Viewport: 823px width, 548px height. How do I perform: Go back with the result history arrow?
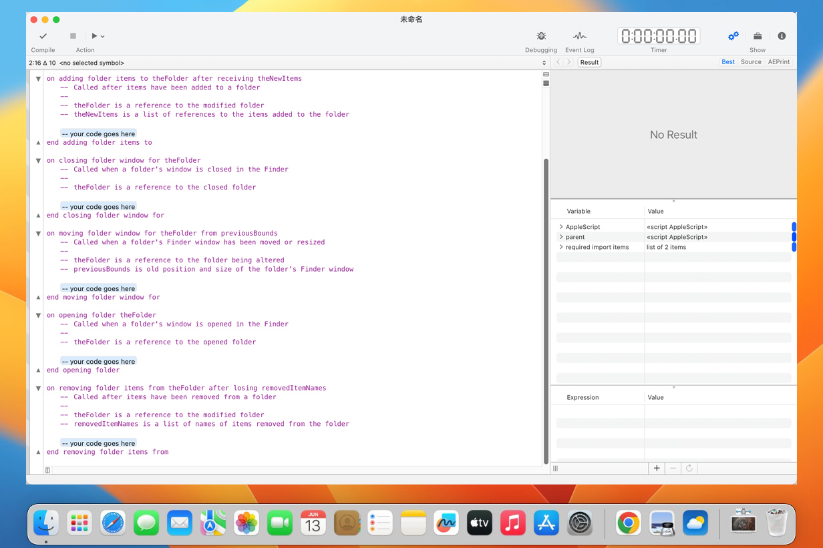tap(558, 62)
